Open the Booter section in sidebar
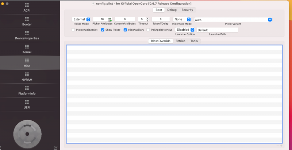This screenshot has height=150, width=292. [27, 21]
